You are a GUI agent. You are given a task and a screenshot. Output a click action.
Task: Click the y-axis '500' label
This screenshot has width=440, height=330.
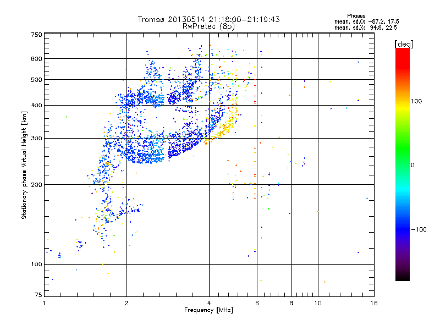point(36,80)
